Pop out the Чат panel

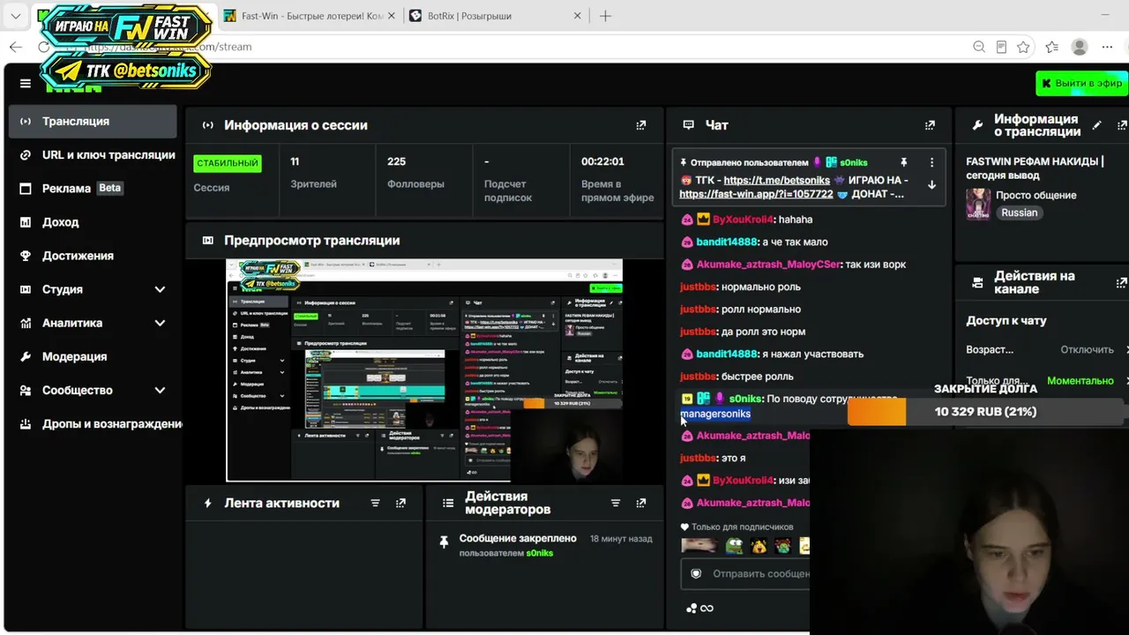930,125
